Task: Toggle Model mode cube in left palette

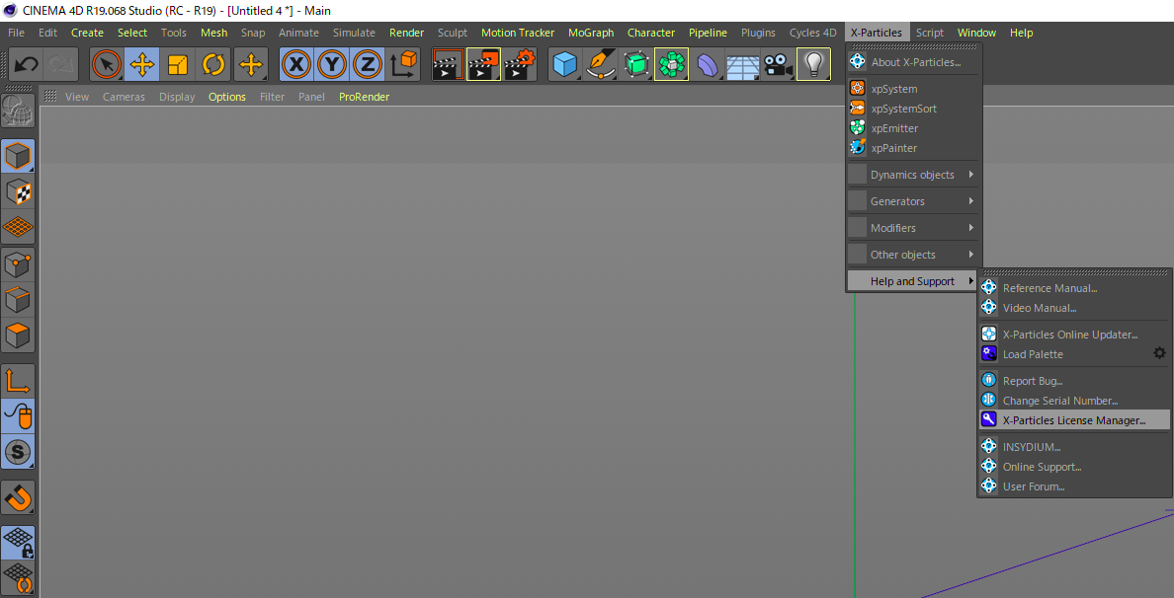Action: [18, 156]
